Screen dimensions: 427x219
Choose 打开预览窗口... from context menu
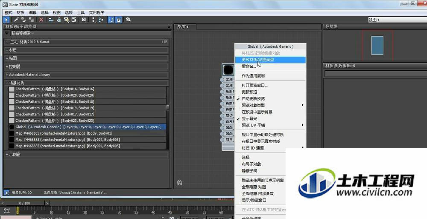(x=270, y=85)
